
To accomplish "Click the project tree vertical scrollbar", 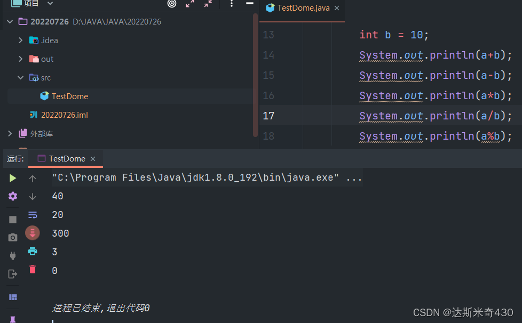I will click(x=255, y=75).
